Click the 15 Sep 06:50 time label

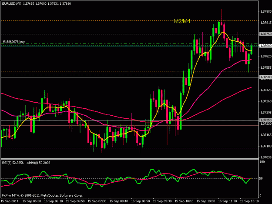[x=75, y=201]
